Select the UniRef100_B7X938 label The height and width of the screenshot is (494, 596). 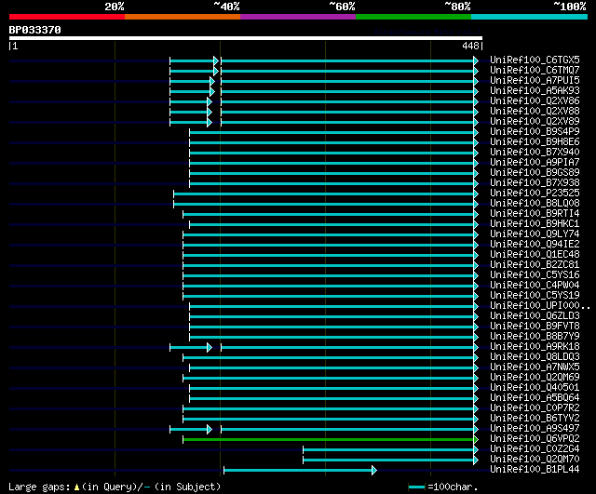(535, 183)
